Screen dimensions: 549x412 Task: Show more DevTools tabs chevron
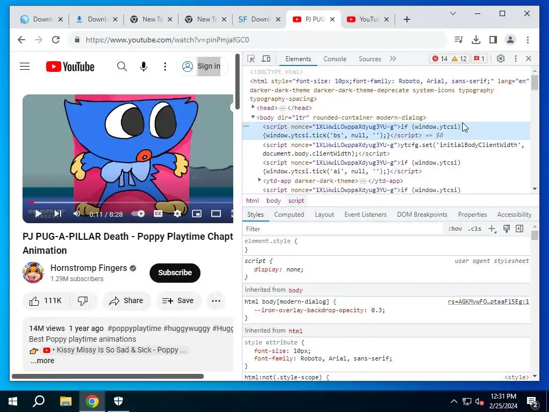(x=393, y=58)
